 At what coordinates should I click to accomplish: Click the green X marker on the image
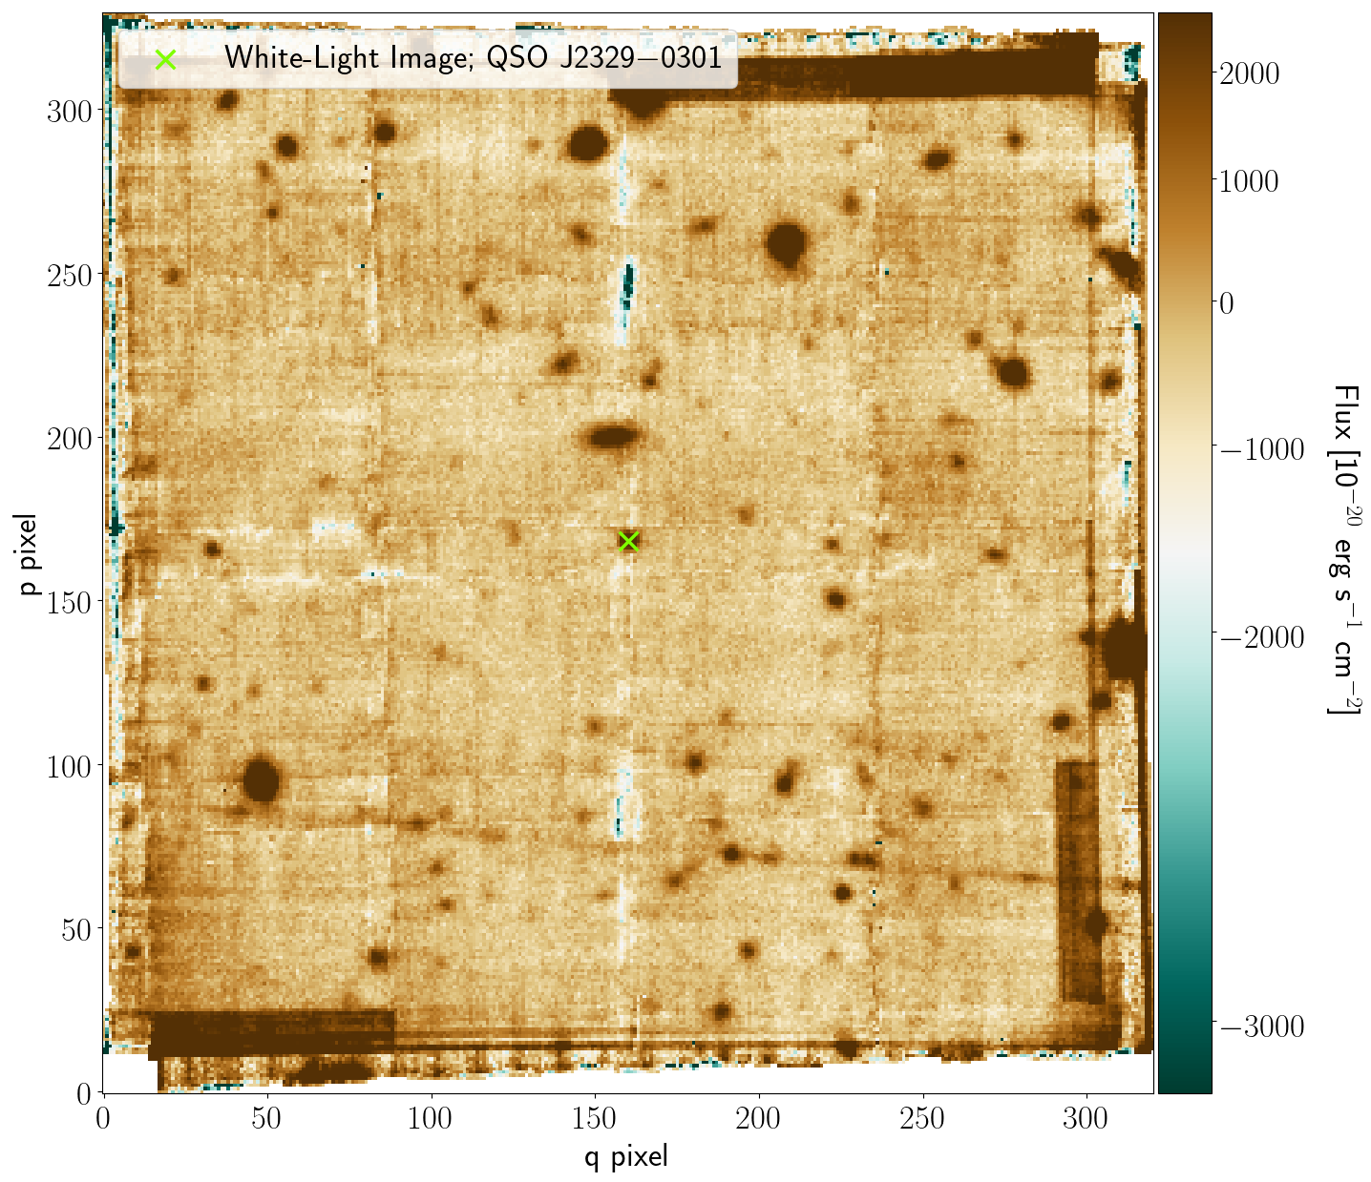click(x=628, y=541)
